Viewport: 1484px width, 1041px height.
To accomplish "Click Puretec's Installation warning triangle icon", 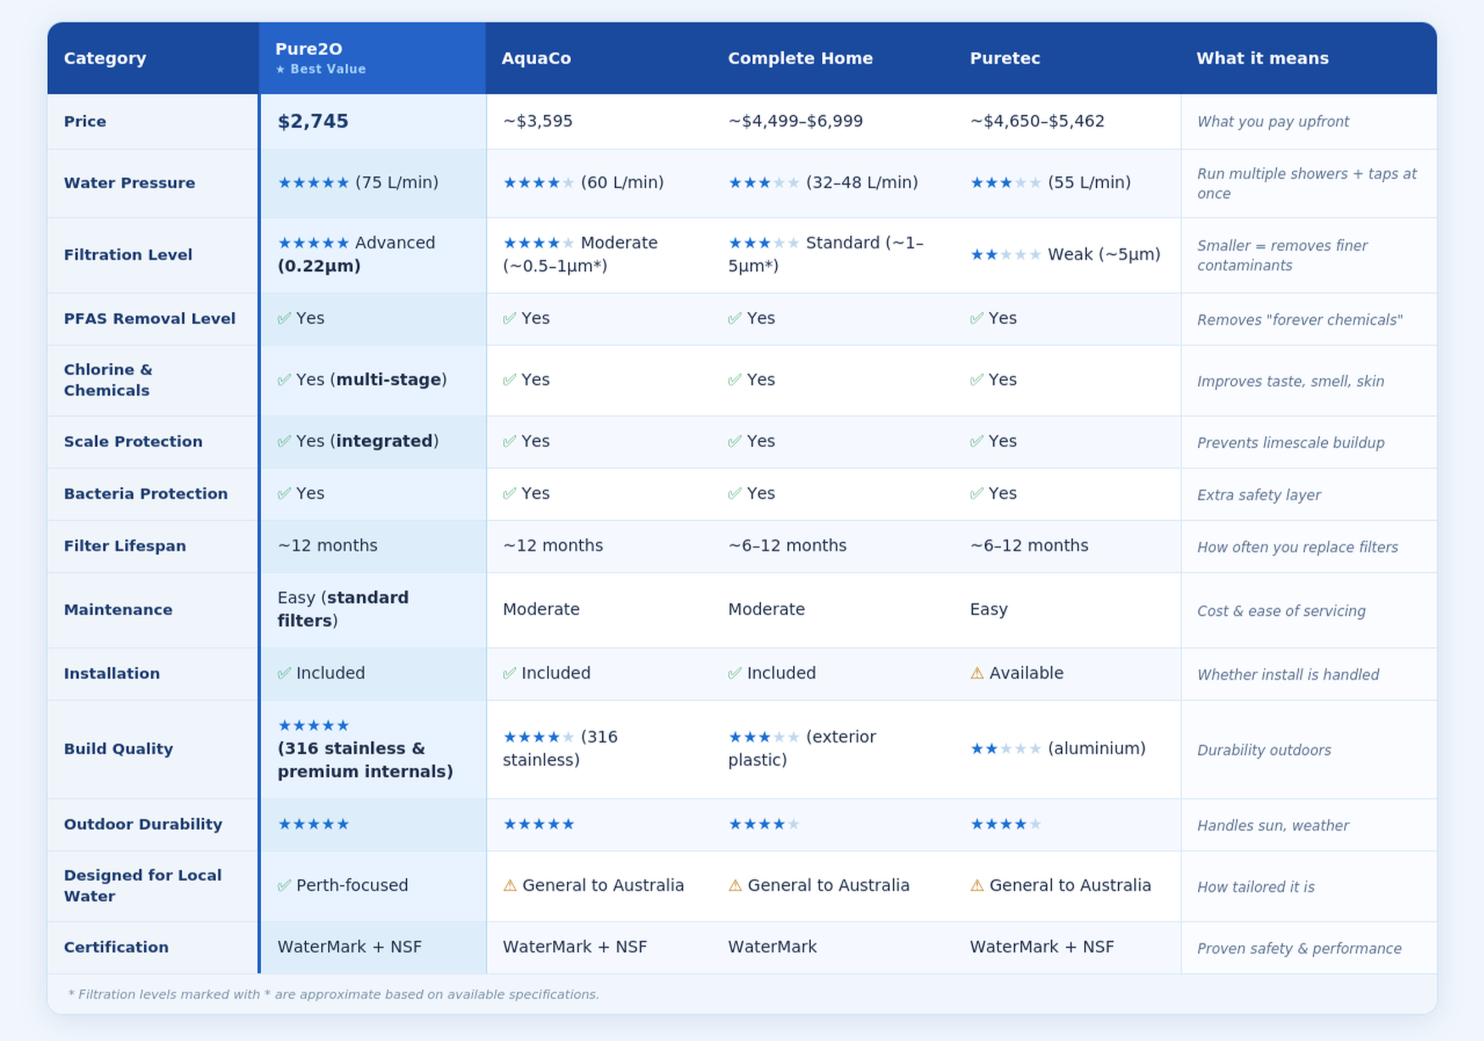I will pos(977,673).
